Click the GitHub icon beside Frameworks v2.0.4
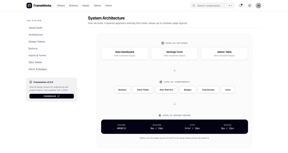This screenshot has width=288, height=153. [x=31, y=82]
